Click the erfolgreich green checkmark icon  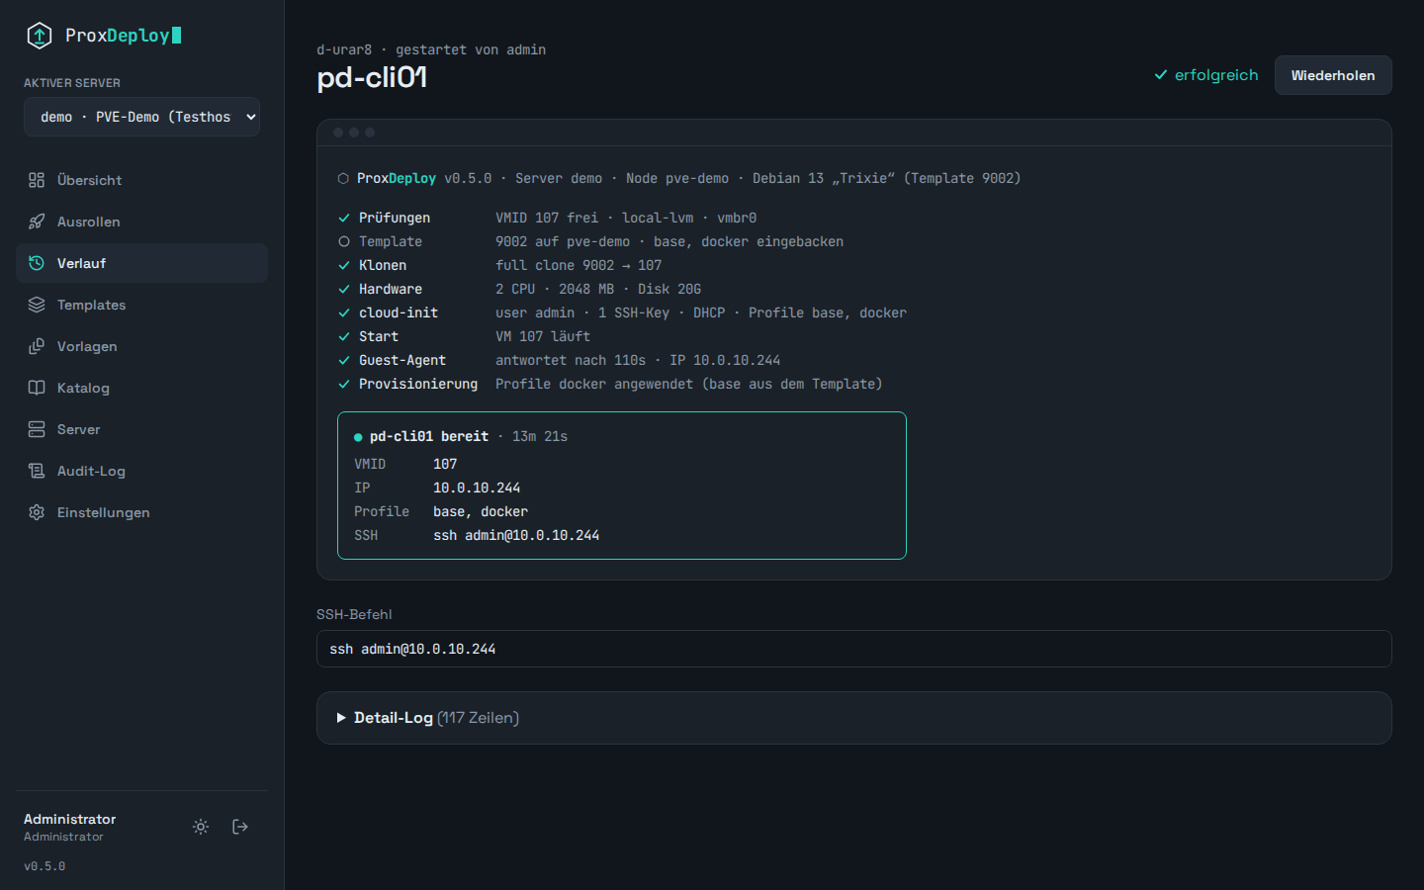point(1161,75)
